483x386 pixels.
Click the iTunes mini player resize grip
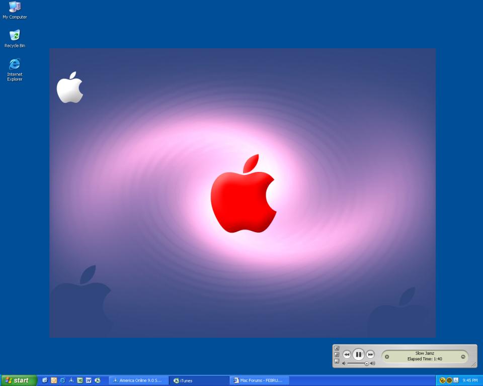[474, 365]
